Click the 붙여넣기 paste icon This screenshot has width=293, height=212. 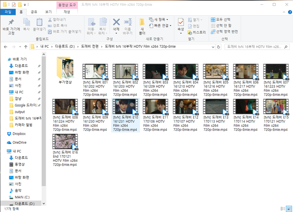click(x=40, y=25)
